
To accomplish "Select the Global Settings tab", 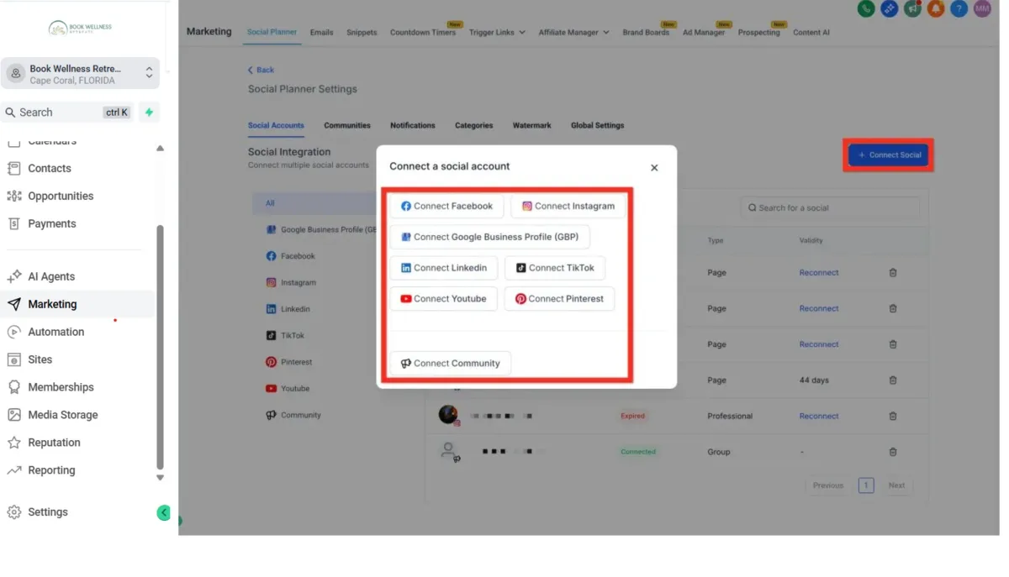I will 598,125.
